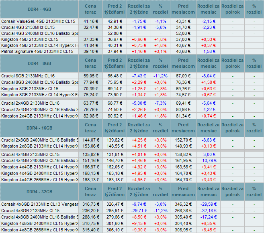This screenshot has width=264, height=233.
Task: Select the "Crucial 4GB 2400MHz CL16 Ballistix" product name
Action: click(40, 33)
